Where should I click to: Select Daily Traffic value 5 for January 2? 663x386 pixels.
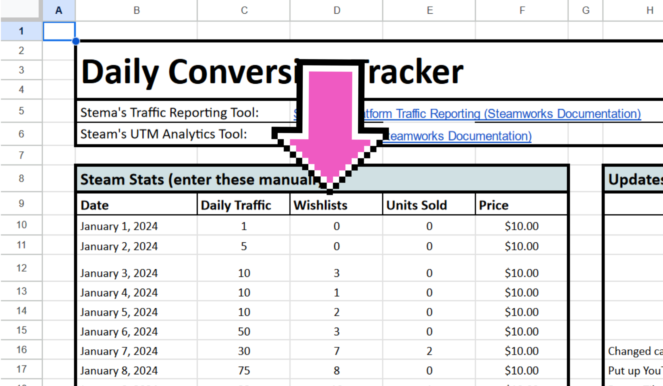[243, 246]
